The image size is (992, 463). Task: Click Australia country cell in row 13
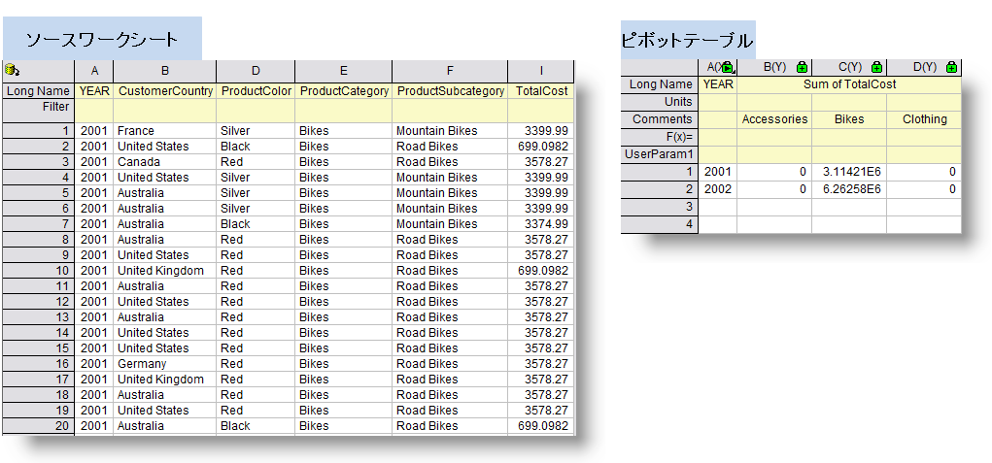[x=165, y=317]
